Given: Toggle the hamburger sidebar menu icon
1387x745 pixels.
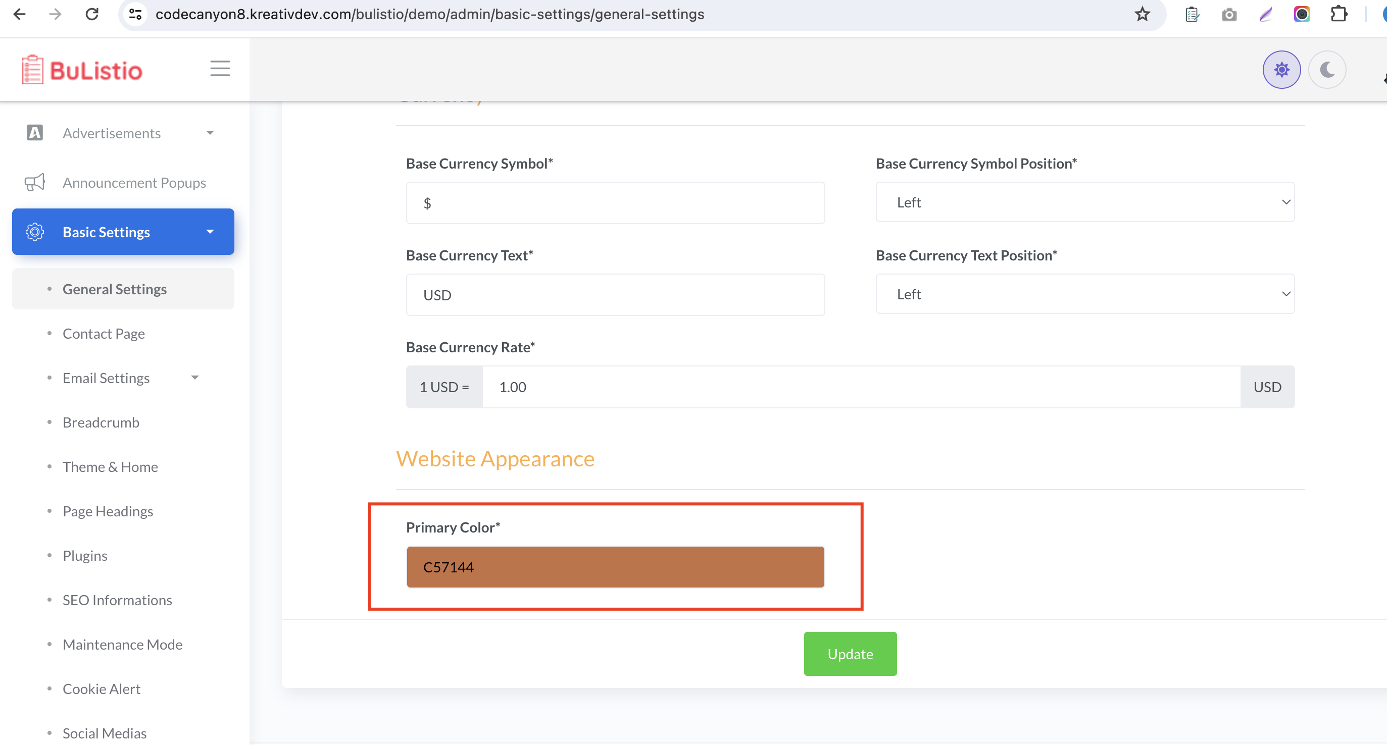Looking at the screenshot, I should [220, 68].
